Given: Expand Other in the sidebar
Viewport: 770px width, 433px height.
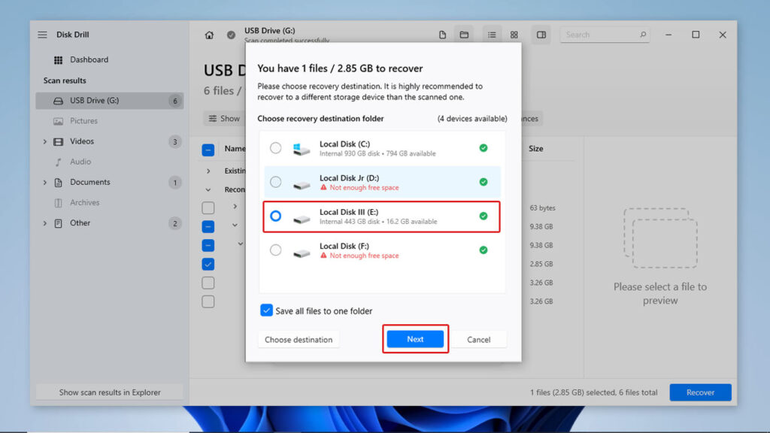Looking at the screenshot, I should (x=45, y=223).
